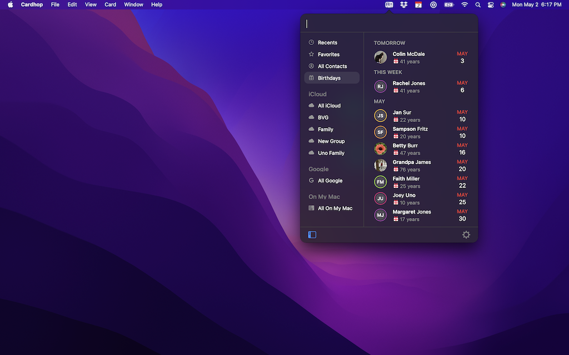The image size is (569, 355).
Task: Click the star icon next to Favorites
Action: coord(311,54)
